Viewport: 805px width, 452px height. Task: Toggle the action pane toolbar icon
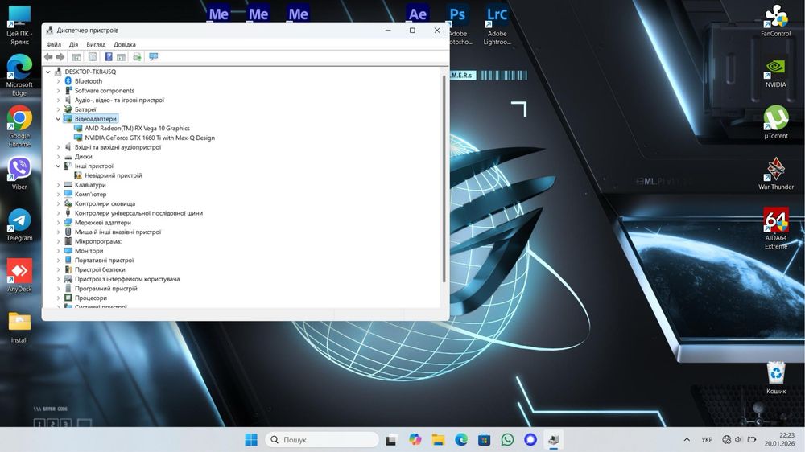click(122, 57)
